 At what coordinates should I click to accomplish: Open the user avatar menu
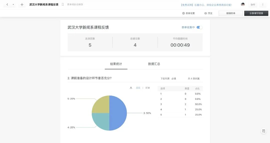click(242, 4)
